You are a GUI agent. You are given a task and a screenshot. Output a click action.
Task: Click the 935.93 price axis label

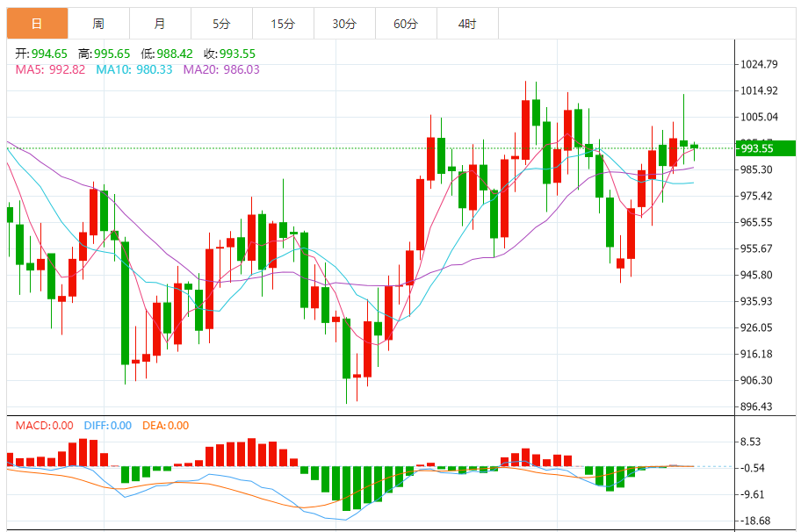(756, 301)
